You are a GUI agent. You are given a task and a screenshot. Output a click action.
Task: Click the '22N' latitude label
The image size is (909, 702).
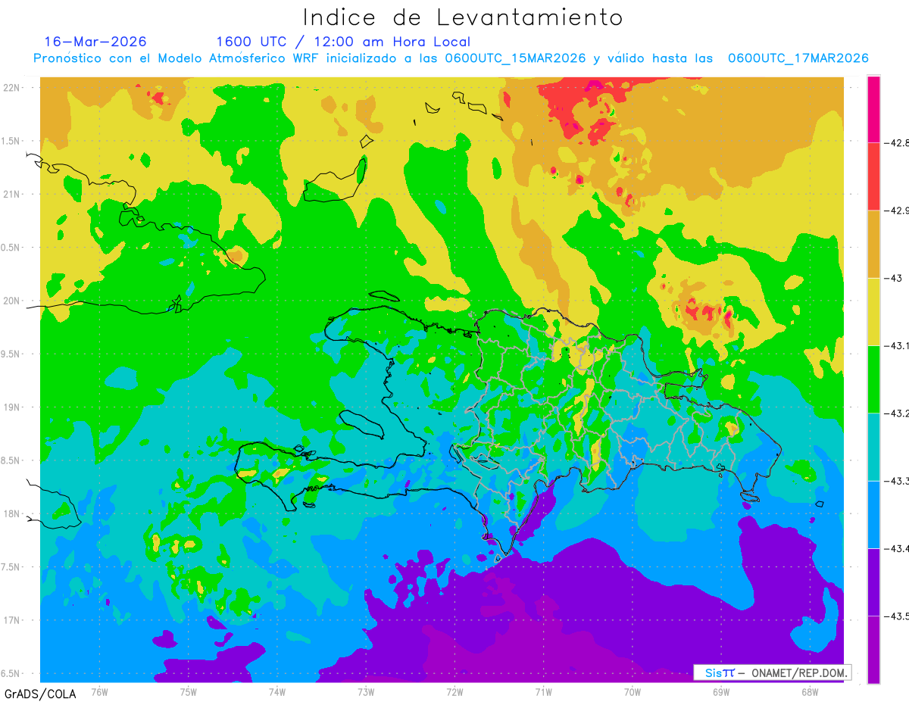point(13,87)
